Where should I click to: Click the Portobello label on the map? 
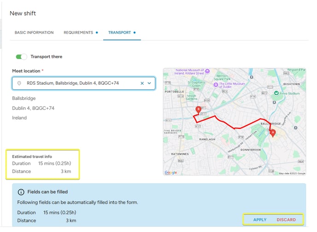(174, 92)
